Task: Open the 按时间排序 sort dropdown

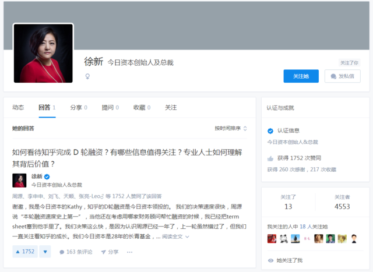Action: tap(231, 128)
